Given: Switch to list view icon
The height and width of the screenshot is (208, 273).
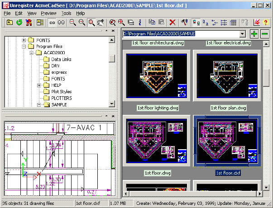Looking at the screenshot, I should tap(224, 23).
